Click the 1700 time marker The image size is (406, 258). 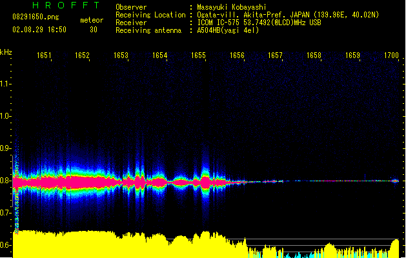pos(391,55)
